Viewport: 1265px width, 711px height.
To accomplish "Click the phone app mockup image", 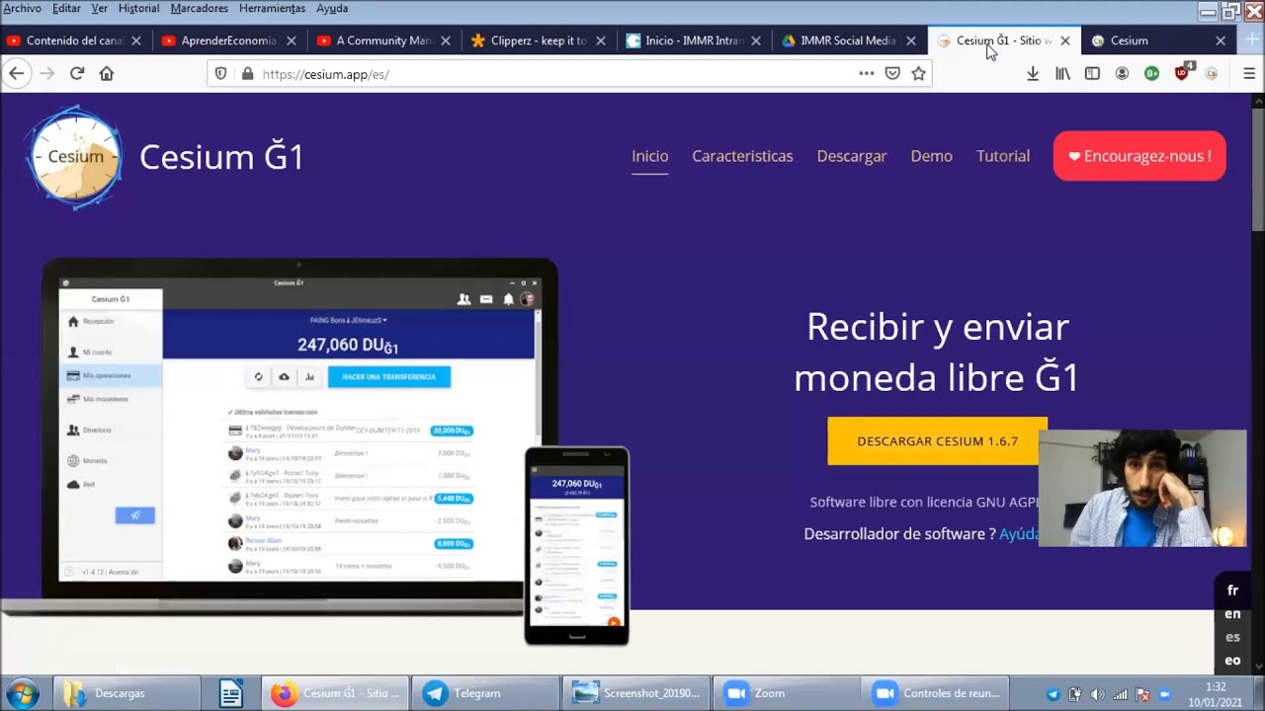I will pos(576,546).
